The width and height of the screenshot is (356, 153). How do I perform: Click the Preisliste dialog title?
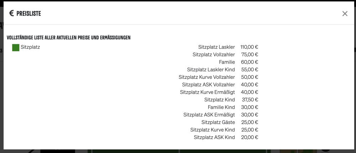(x=28, y=13)
